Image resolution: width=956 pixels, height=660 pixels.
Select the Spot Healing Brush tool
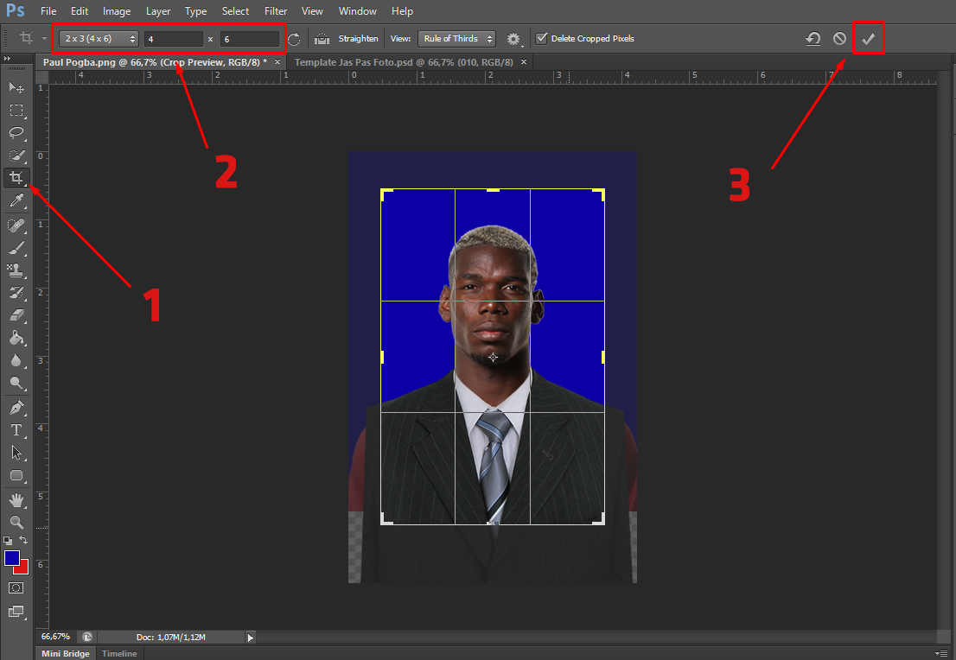point(16,225)
